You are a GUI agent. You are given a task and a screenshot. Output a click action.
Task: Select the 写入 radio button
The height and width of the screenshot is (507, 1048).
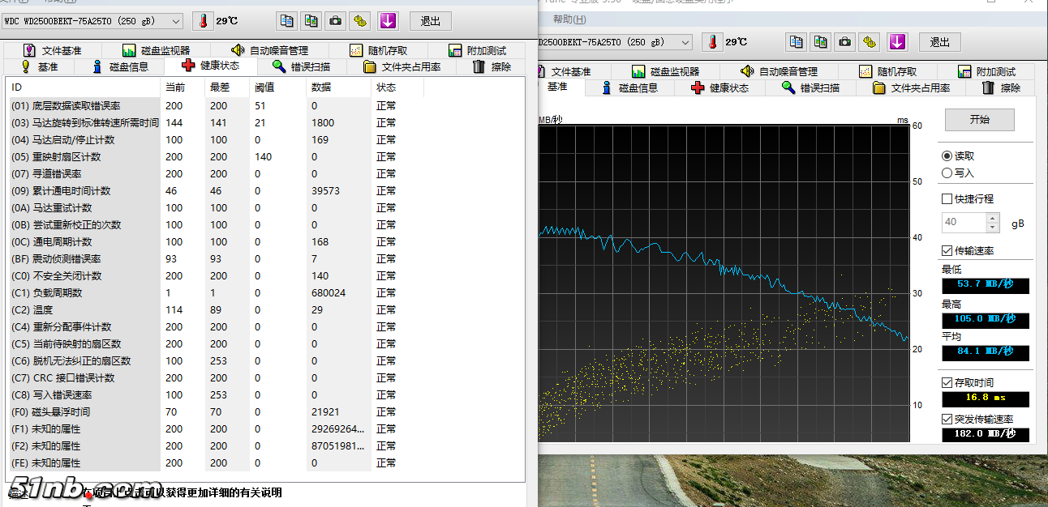947,173
